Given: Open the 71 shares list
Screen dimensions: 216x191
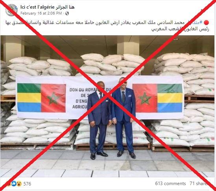Looking at the screenshot, I should (198, 184).
